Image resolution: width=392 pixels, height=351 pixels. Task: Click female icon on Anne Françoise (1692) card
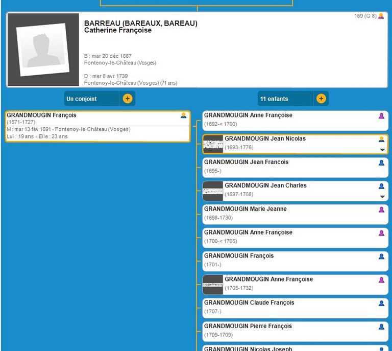tap(381, 116)
